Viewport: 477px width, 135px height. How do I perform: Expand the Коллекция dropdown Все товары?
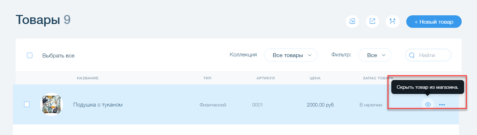[291, 55]
